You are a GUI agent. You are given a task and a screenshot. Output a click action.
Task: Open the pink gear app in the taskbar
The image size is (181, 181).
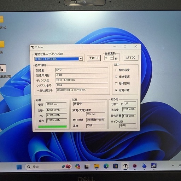[x=135, y=166]
